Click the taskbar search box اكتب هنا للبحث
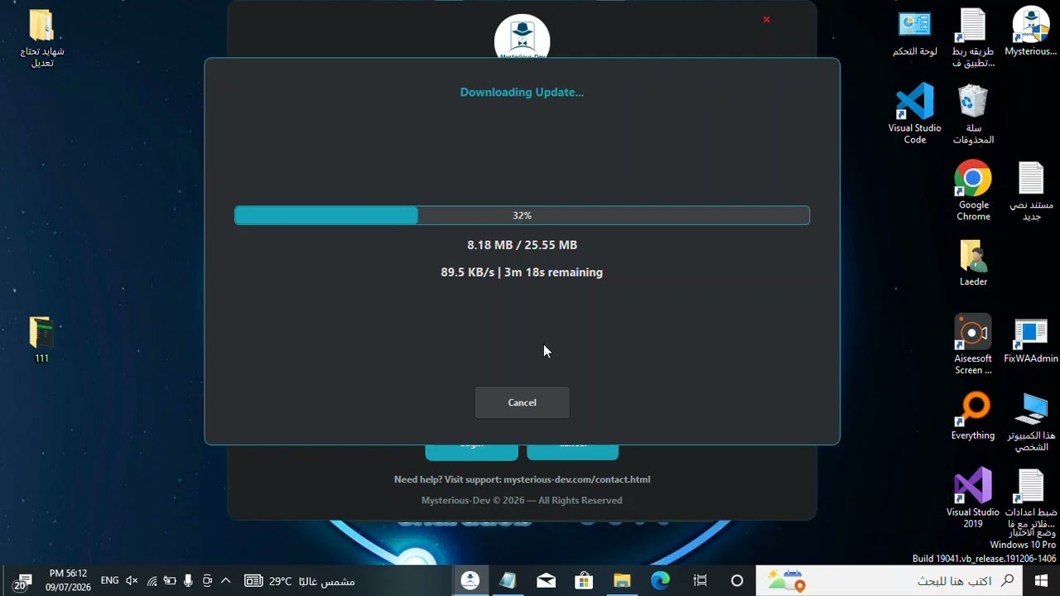The height and width of the screenshot is (596, 1060). click(x=889, y=581)
